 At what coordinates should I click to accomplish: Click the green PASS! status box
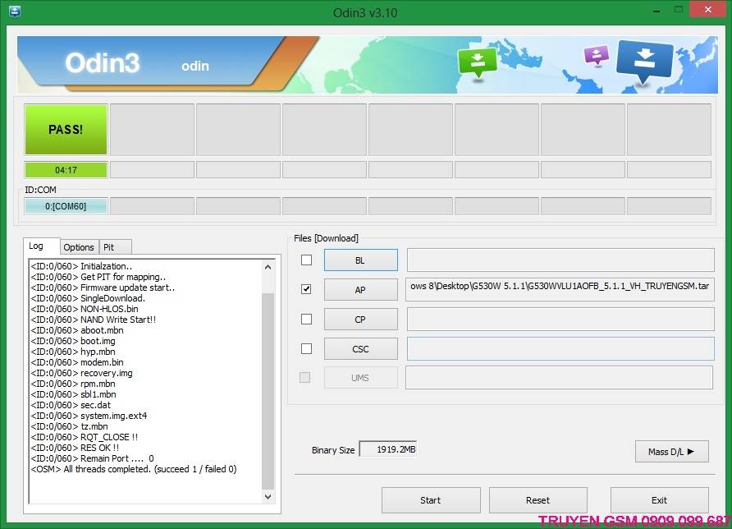66,130
